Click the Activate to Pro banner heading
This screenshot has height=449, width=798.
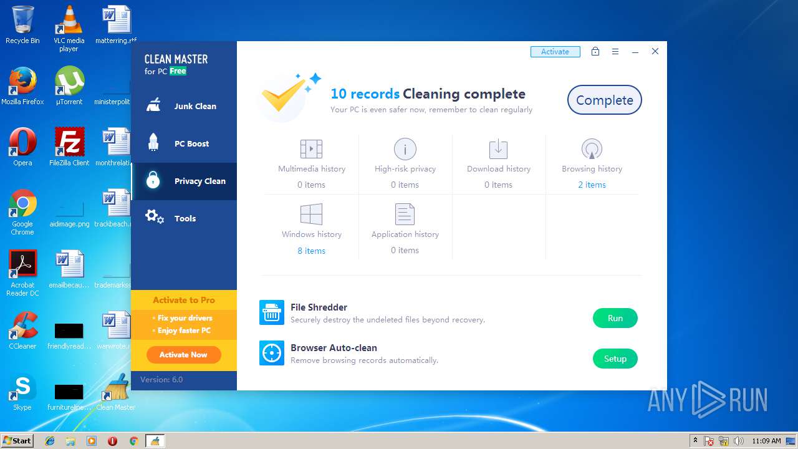[184, 300]
